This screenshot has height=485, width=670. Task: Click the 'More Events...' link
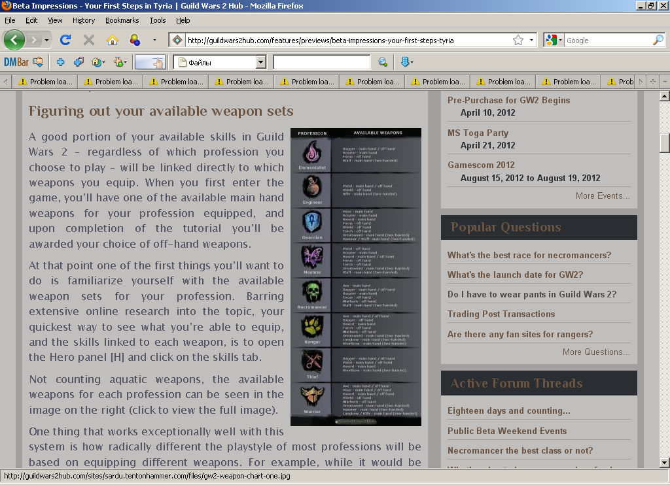tap(603, 195)
